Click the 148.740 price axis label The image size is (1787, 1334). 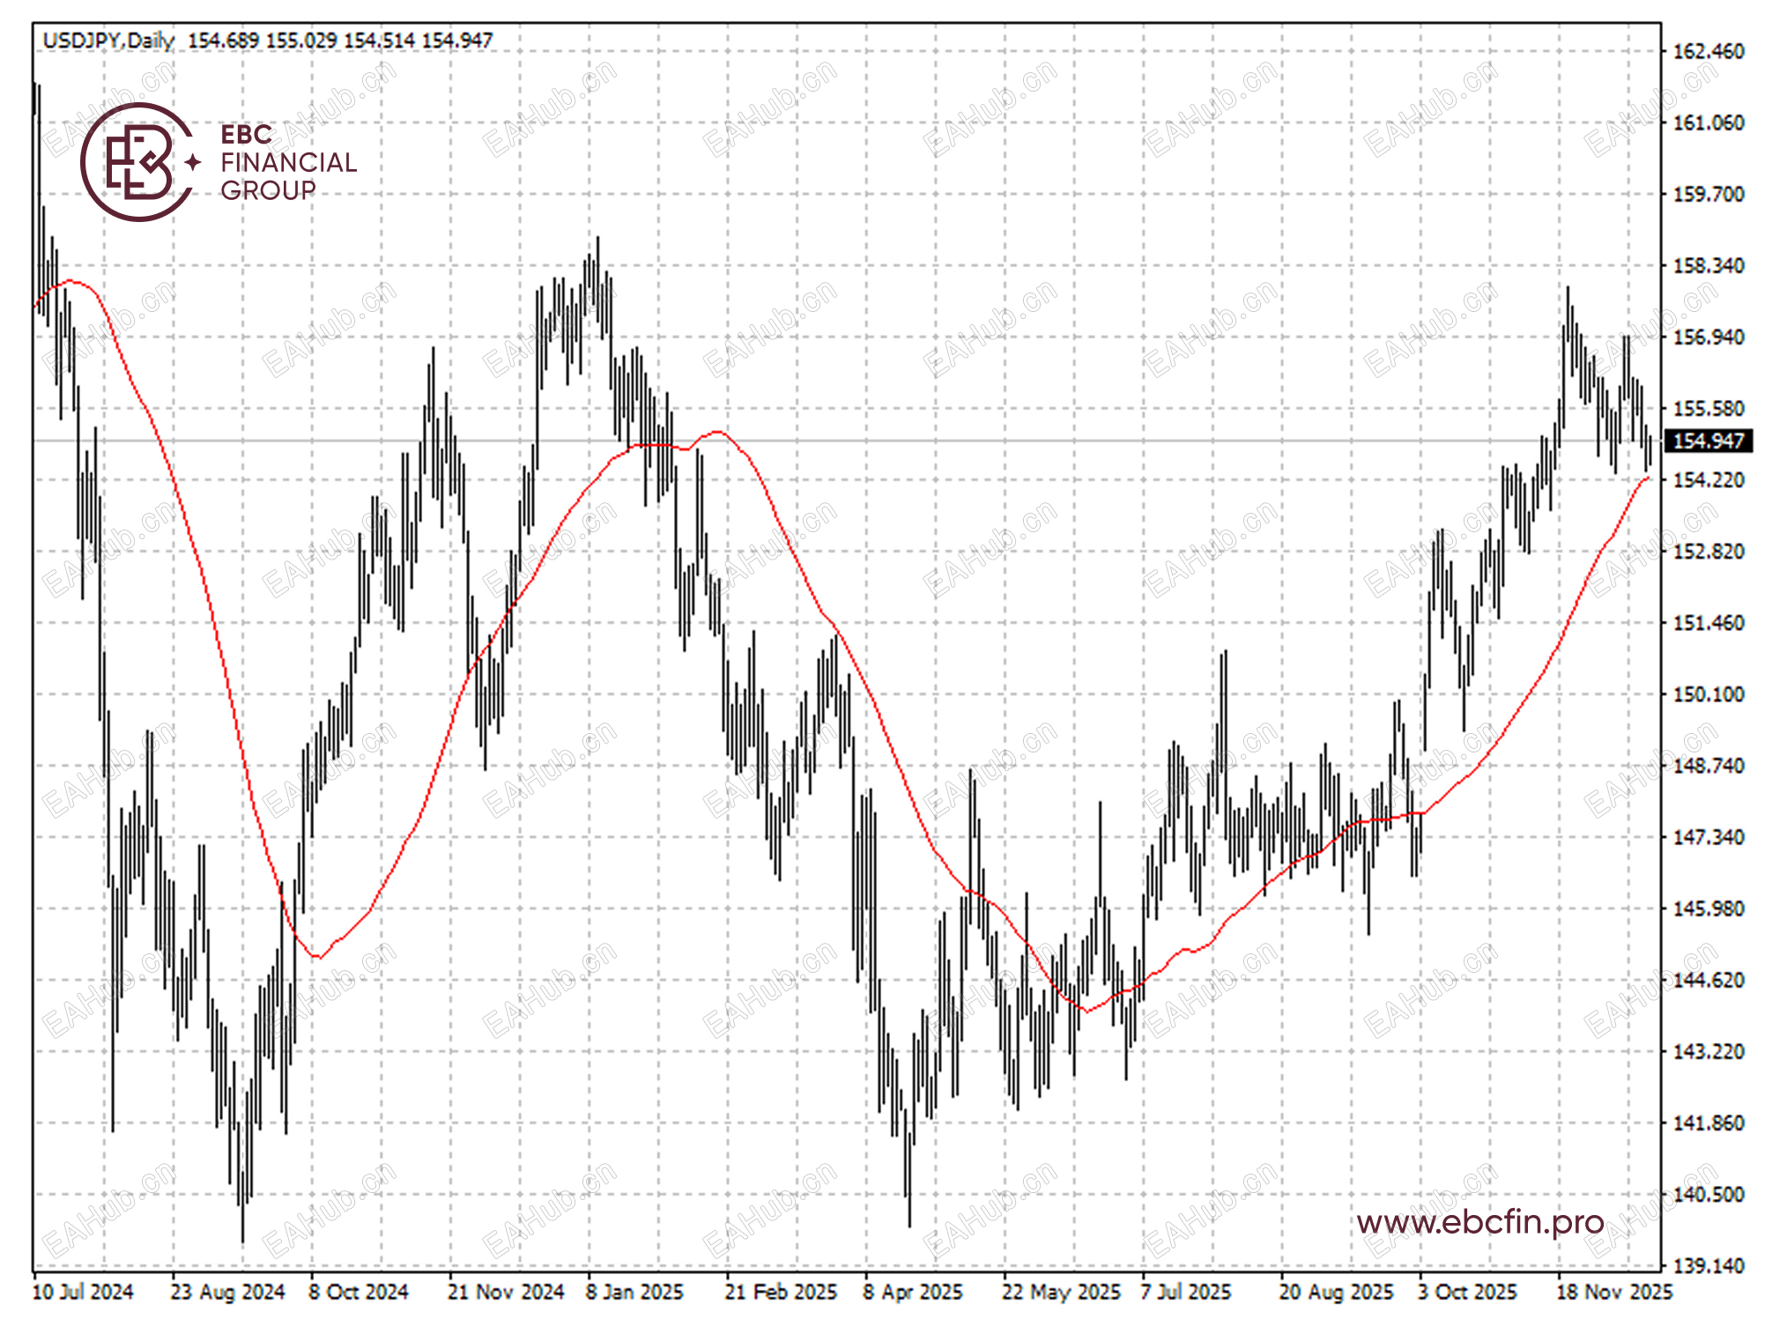click(1708, 766)
